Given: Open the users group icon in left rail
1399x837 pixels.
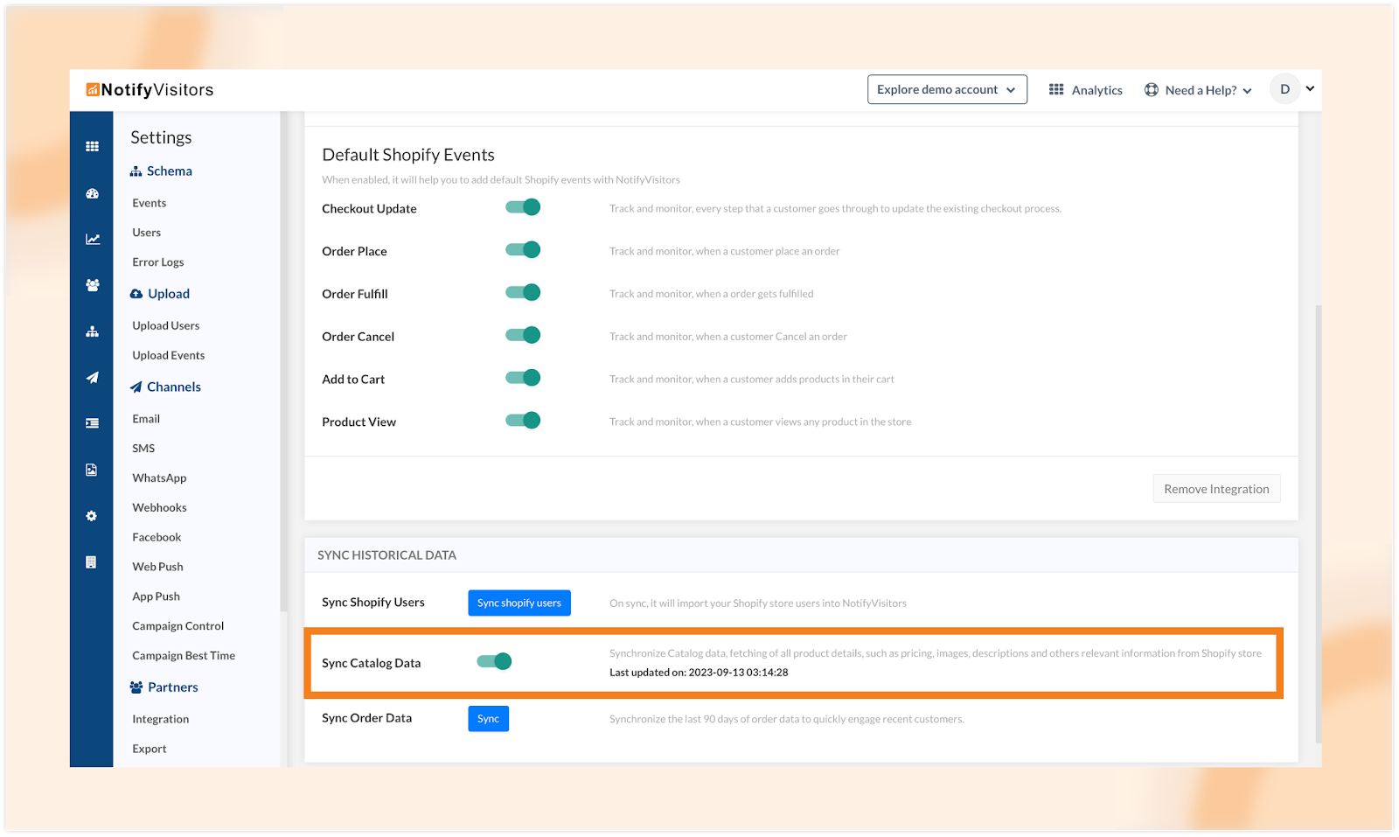Looking at the screenshot, I should point(92,285).
